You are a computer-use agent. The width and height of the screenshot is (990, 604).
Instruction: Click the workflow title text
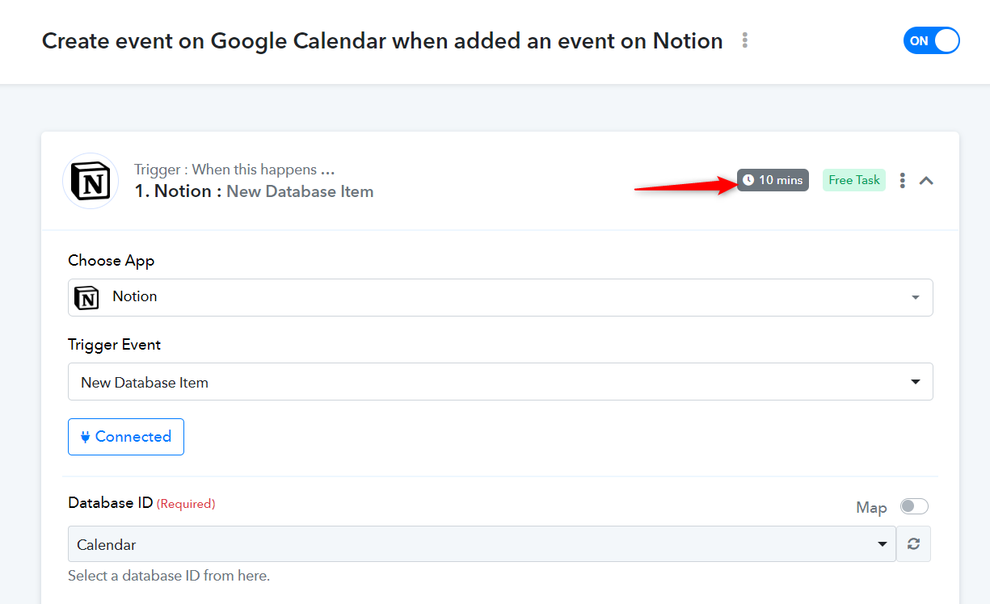382,41
